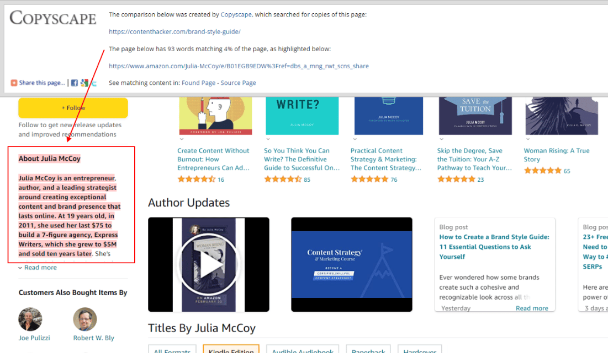Screen dimensions: 608x353
Task: Click the Copyscape logo
Action: [x=52, y=18]
